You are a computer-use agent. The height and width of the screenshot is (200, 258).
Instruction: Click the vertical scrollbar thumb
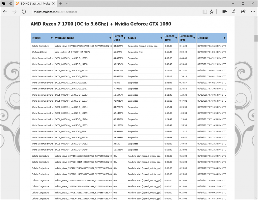(256, 38)
